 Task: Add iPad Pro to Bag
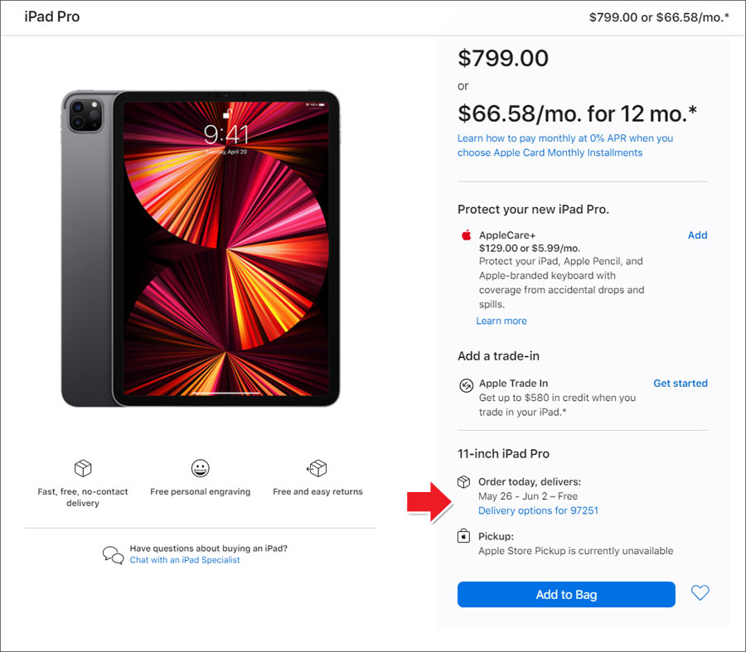566,595
